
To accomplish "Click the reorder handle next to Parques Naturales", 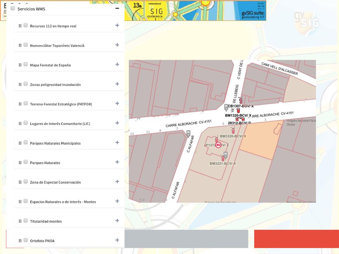I will 20,162.
